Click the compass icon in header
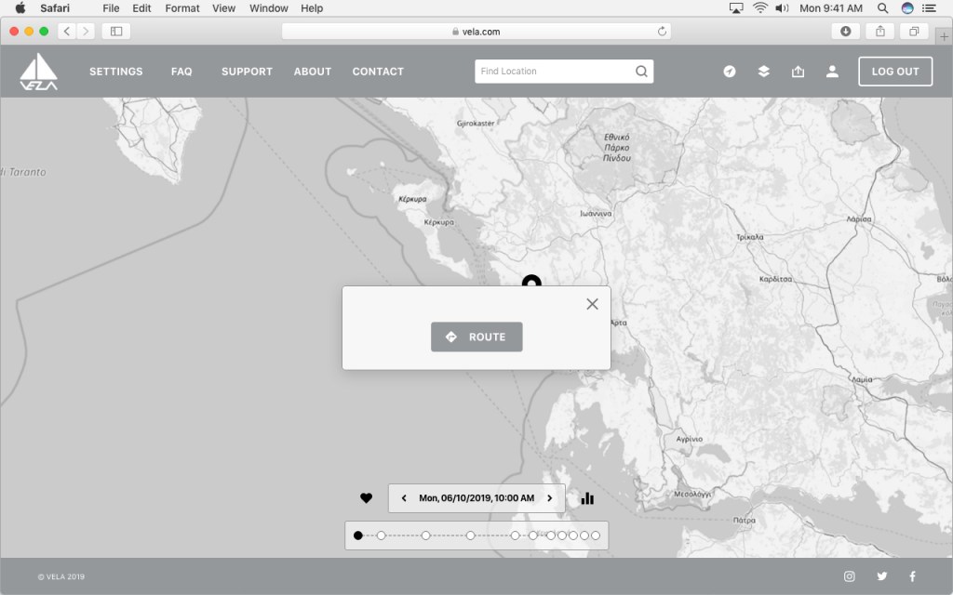The image size is (953, 595). pyautogui.click(x=730, y=72)
